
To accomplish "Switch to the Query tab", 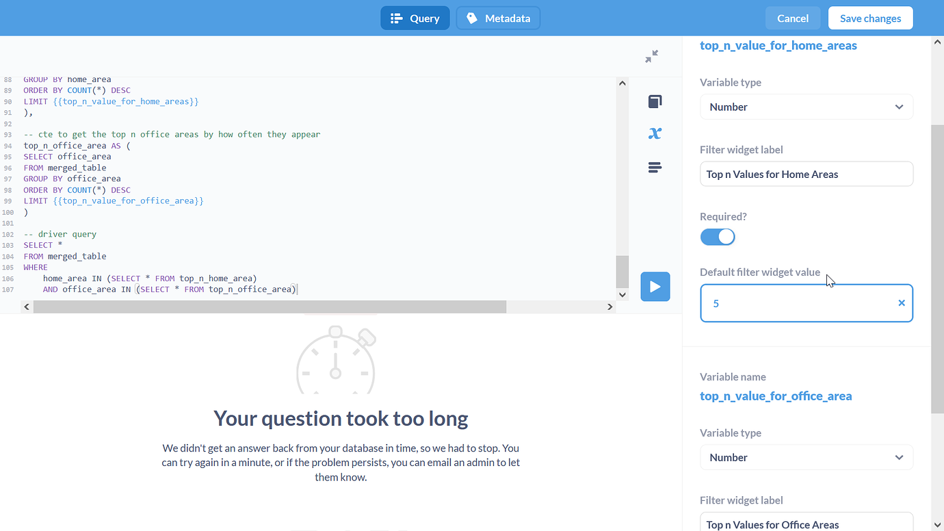I will 415,18.
